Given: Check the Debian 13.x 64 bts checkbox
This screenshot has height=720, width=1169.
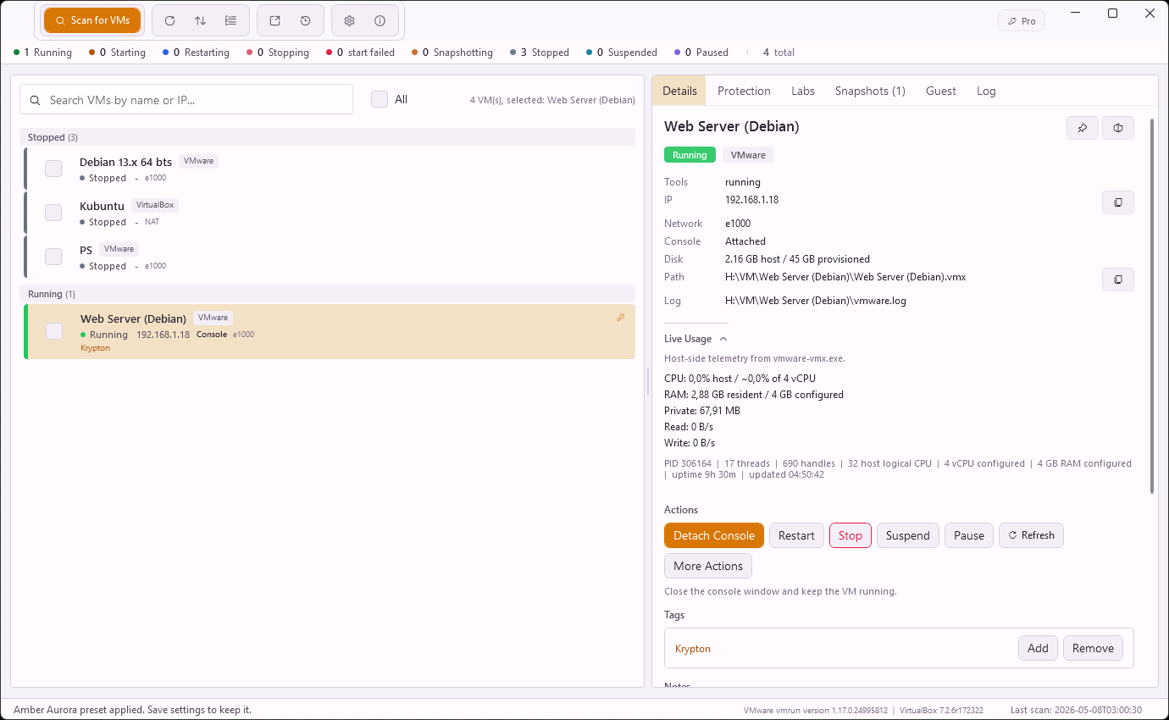Looking at the screenshot, I should click(x=53, y=169).
